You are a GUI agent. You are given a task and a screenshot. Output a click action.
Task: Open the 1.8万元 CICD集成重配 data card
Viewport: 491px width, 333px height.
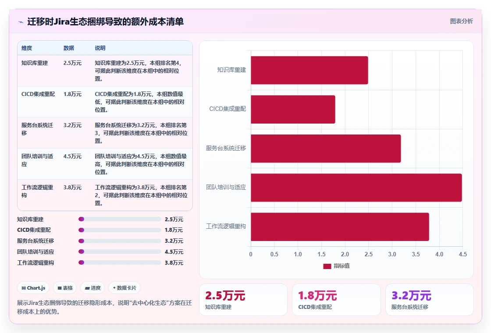(336, 300)
